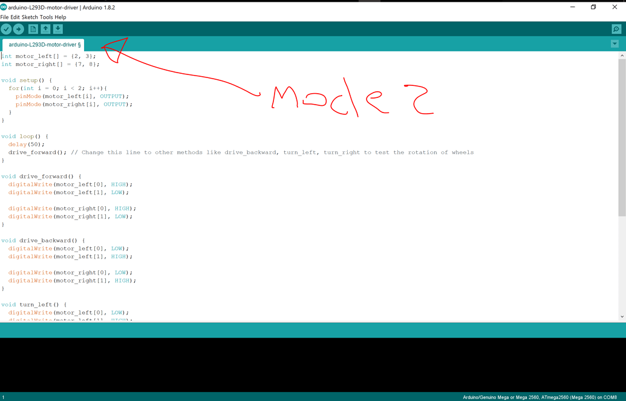Open the File menu
The image size is (626, 401).
pos(5,18)
